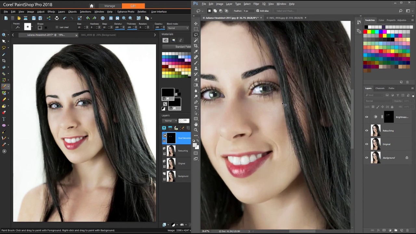Select the Clone Stamp tool in Photoshop
The height and width of the screenshot is (234, 416).
[196, 68]
